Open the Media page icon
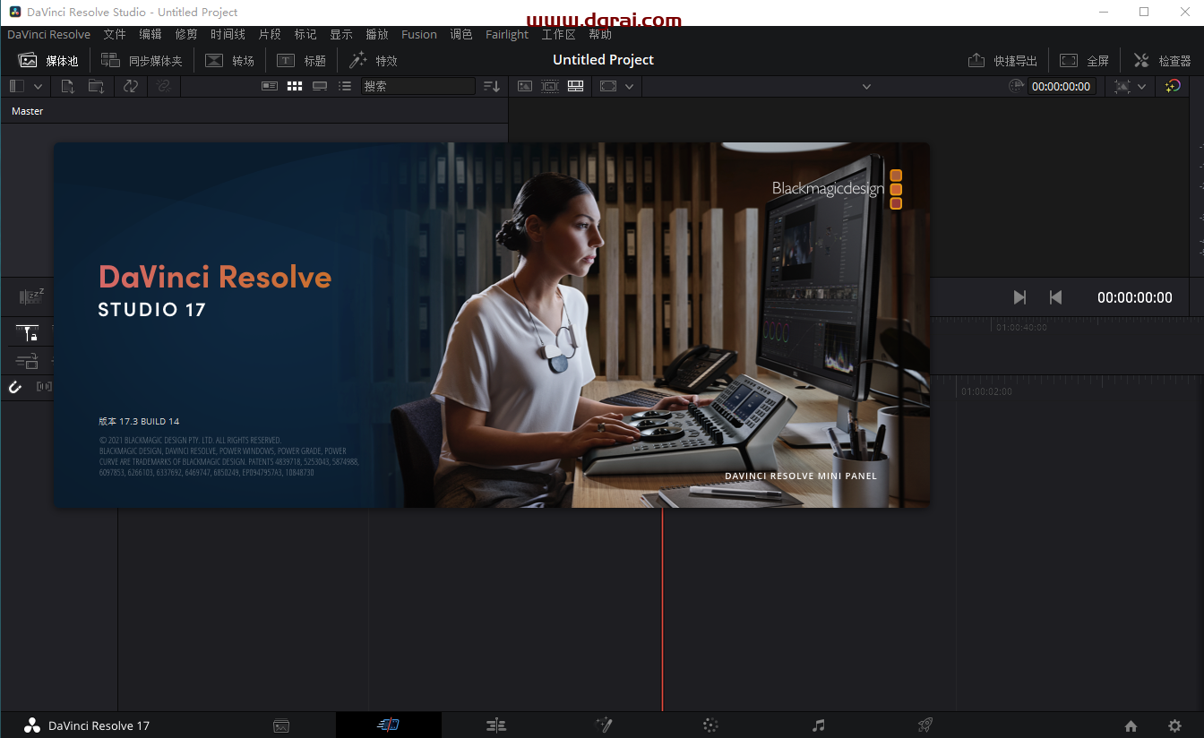This screenshot has width=1204, height=738. tap(281, 725)
